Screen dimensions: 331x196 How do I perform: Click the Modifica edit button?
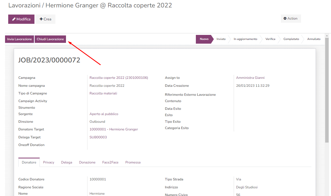pyautogui.click(x=21, y=19)
